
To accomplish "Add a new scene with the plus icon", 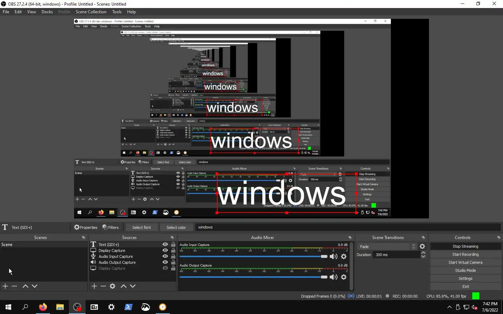I will (x=5, y=286).
